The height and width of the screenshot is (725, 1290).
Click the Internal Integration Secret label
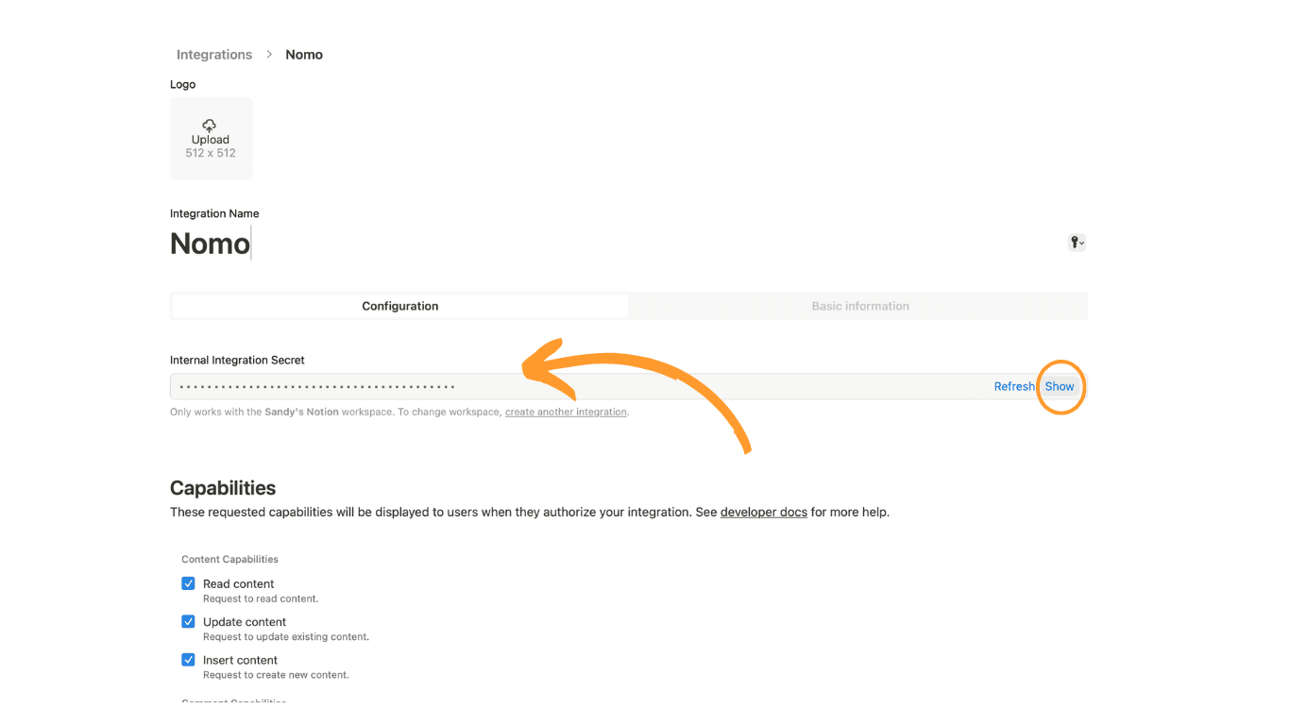[x=237, y=360]
